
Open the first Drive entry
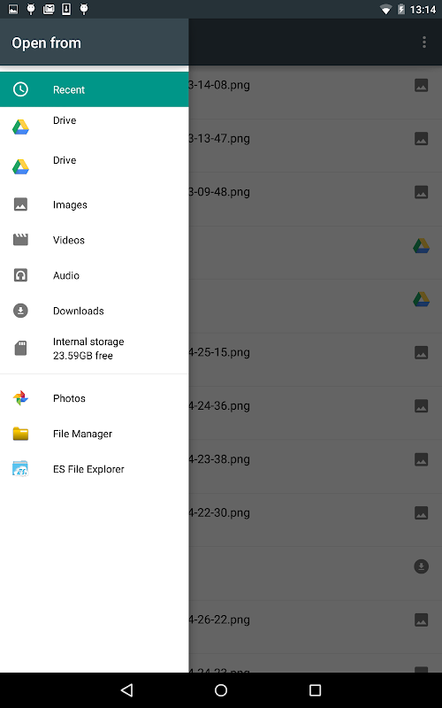(95, 127)
